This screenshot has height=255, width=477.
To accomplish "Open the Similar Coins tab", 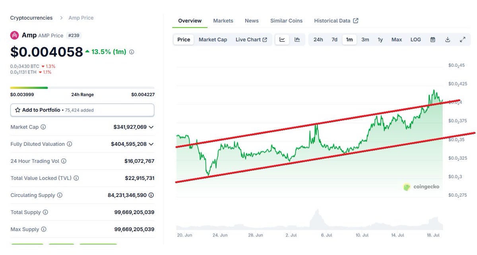I will point(286,21).
